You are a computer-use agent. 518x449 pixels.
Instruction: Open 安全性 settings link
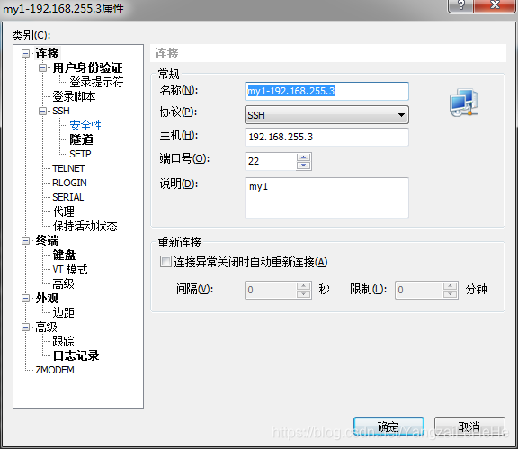(86, 125)
